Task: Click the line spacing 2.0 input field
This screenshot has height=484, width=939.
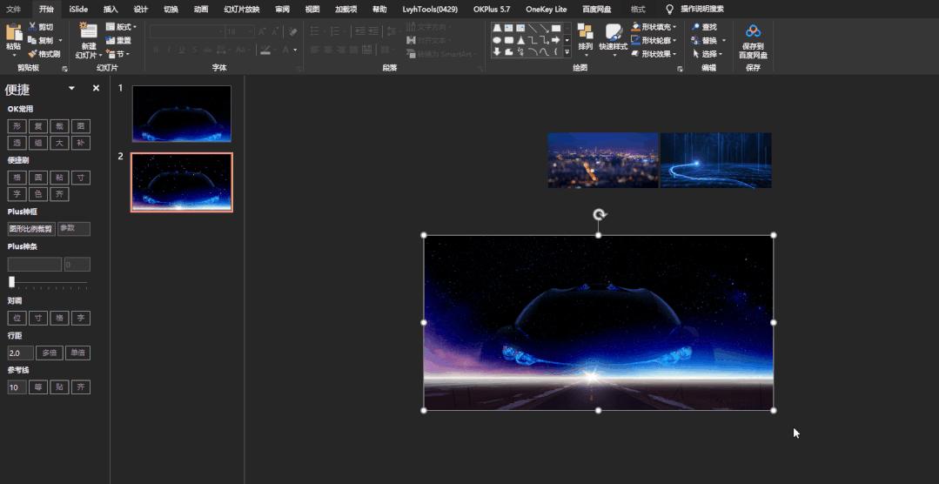Action: point(20,353)
